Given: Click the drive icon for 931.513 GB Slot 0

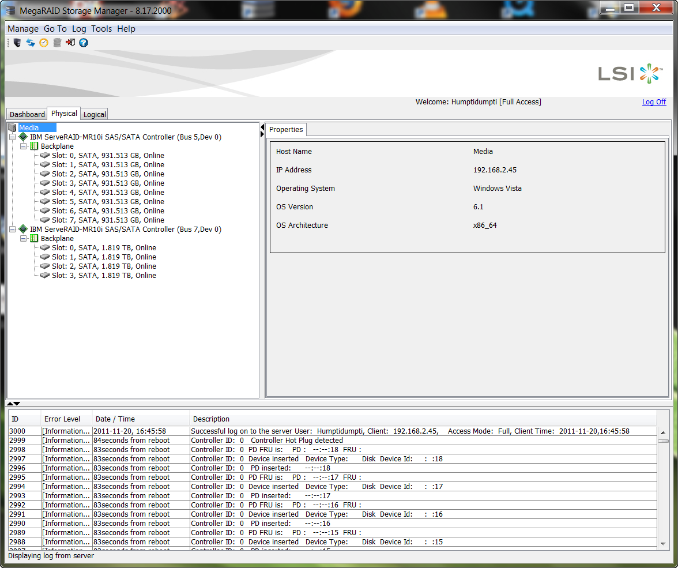Looking at the screenshot, I should tap(44, 155).
